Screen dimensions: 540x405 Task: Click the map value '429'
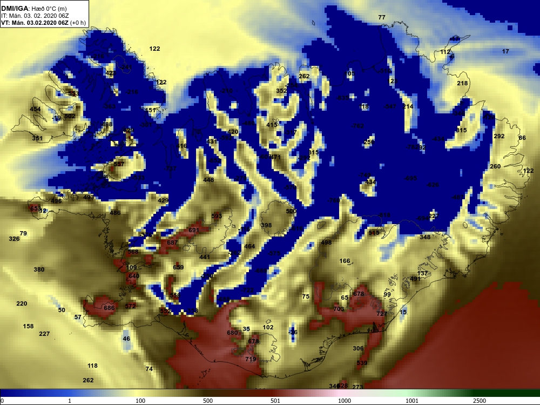click(163, 200)
